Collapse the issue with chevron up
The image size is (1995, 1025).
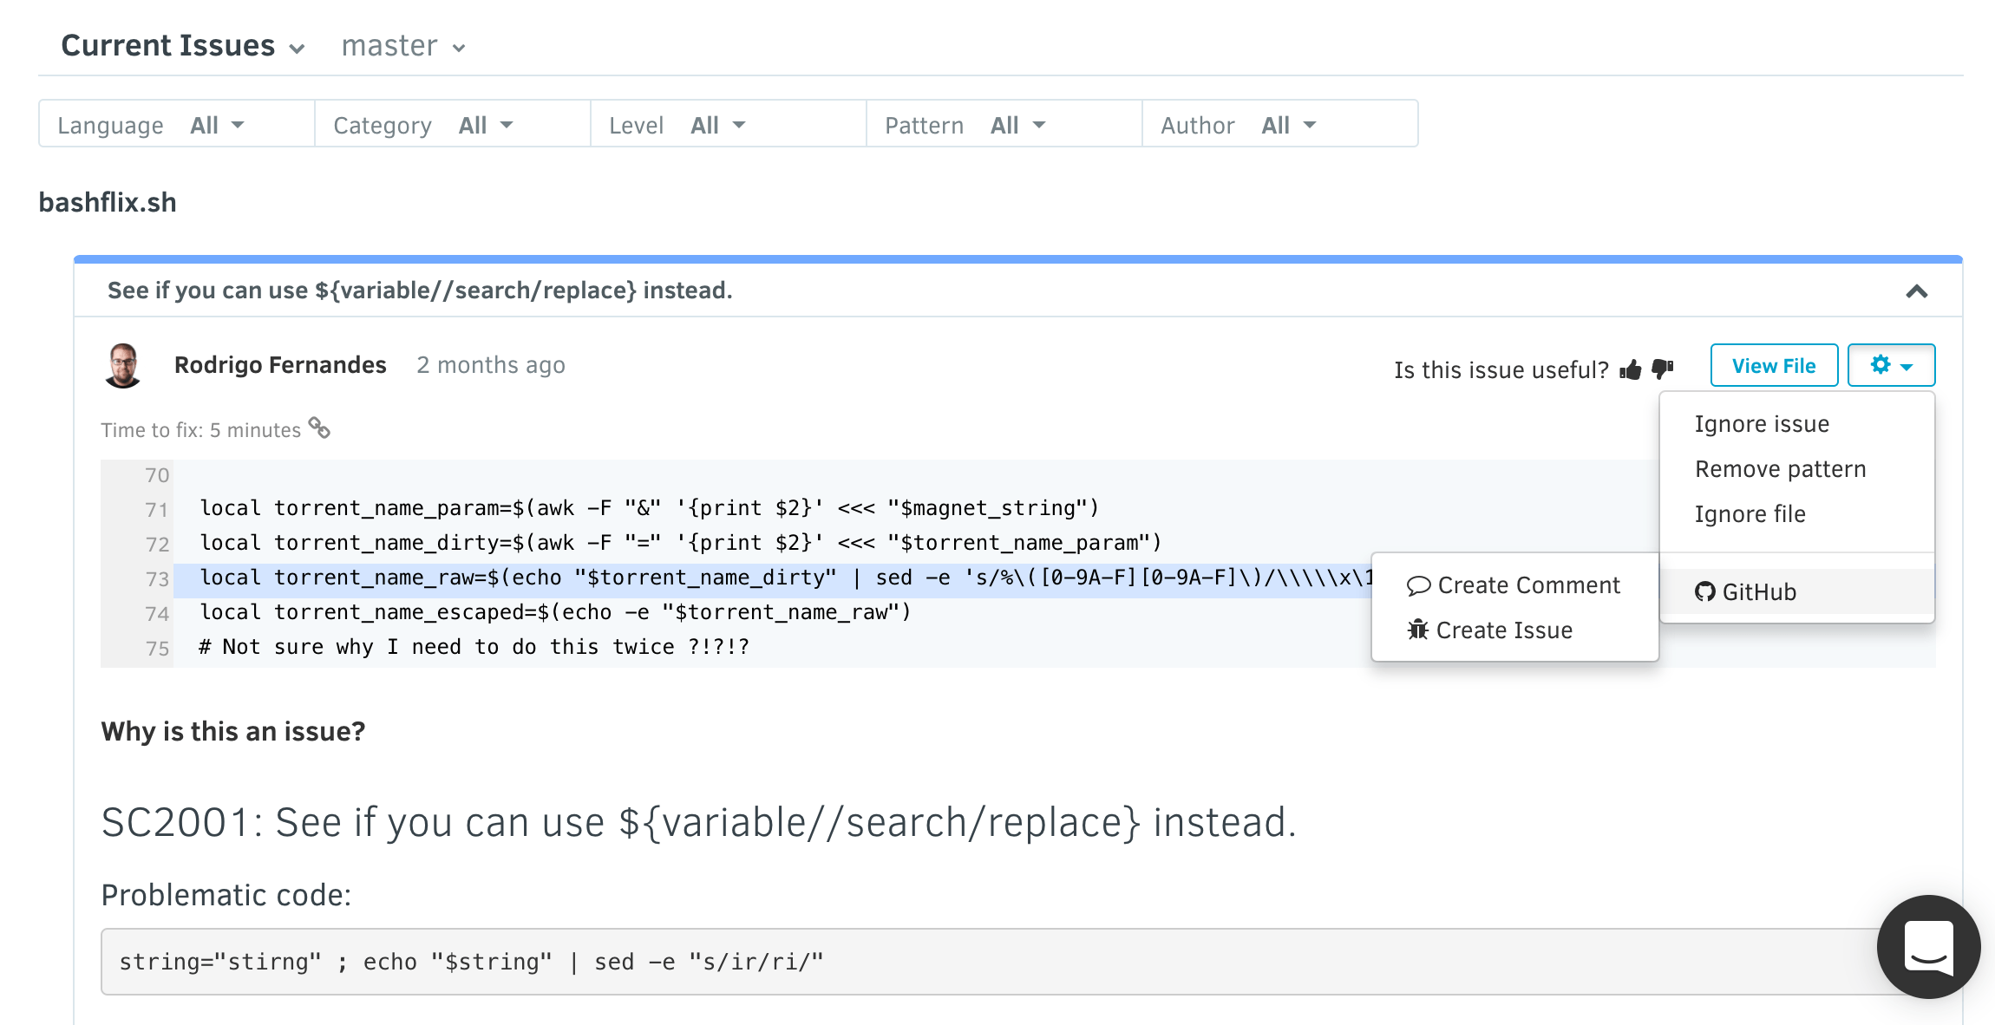[1916, 291]
